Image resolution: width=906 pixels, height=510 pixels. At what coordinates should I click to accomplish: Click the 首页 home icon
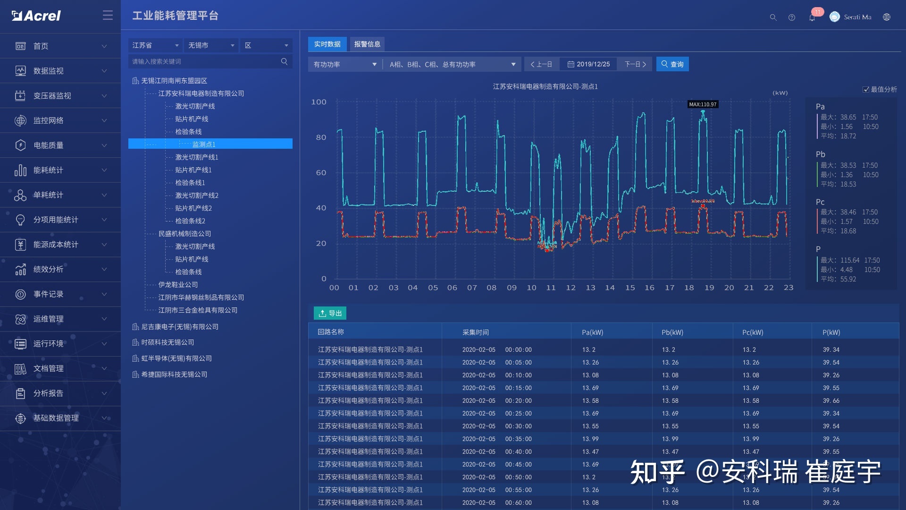[x=20, y=46]
